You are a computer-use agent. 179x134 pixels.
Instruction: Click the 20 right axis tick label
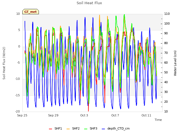(x=166, y=102)
